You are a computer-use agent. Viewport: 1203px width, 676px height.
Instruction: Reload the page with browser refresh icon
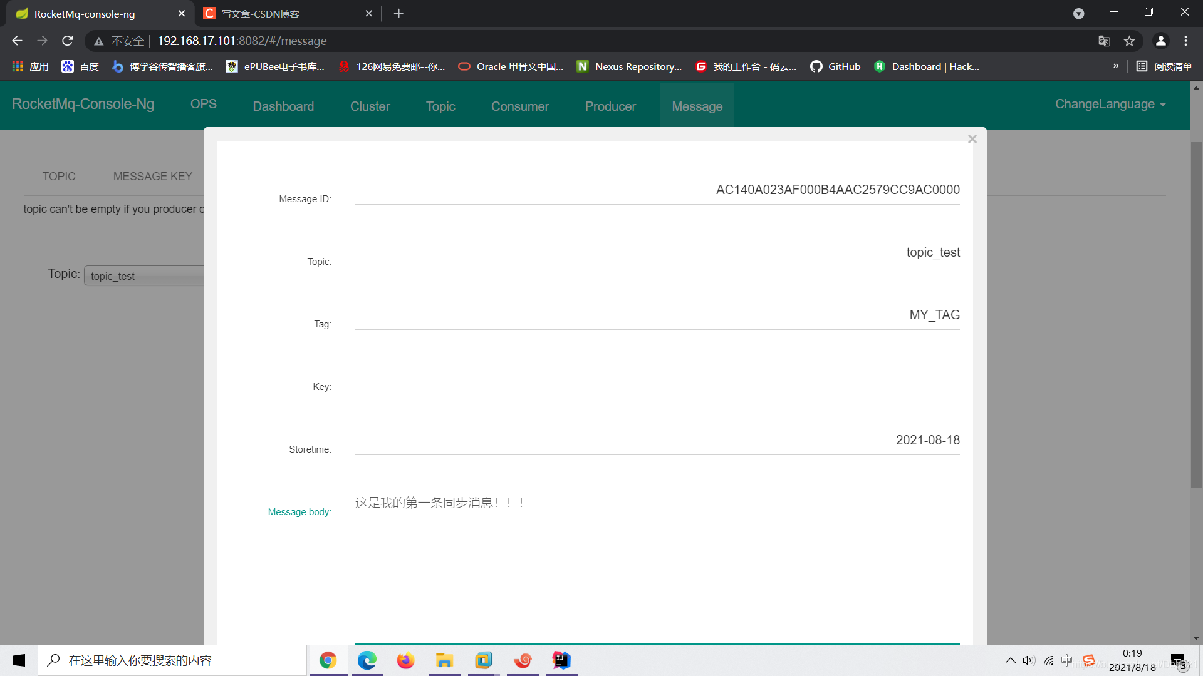point(68,41)
